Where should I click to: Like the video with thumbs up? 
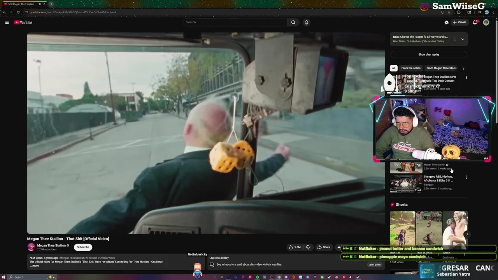[295, 247]
